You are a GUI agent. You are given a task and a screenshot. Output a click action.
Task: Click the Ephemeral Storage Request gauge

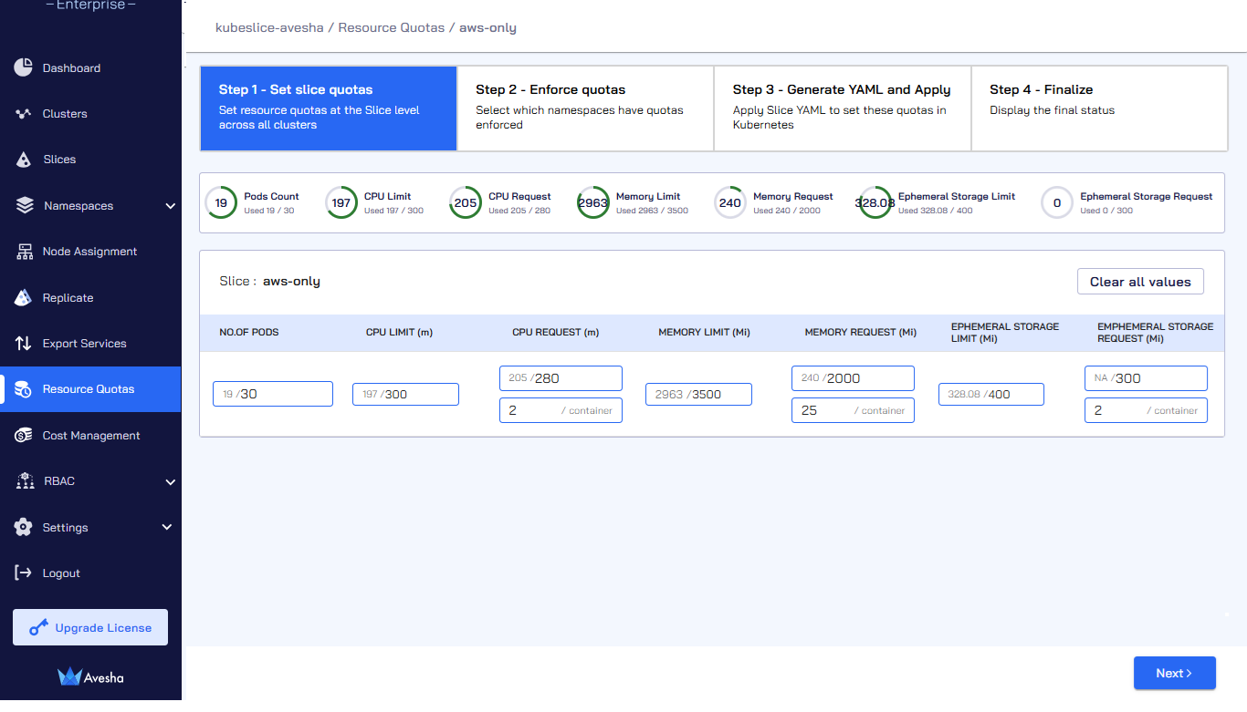[1057, 202]
